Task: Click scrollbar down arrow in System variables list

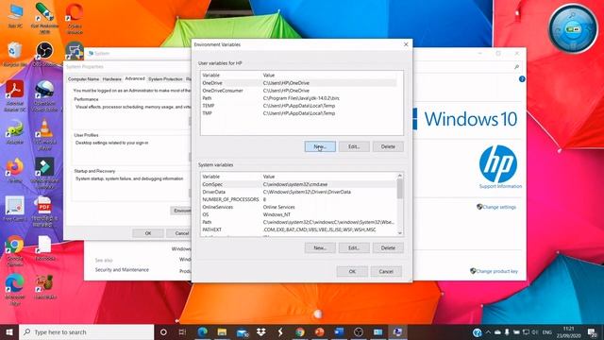Action: coord(400,233)
